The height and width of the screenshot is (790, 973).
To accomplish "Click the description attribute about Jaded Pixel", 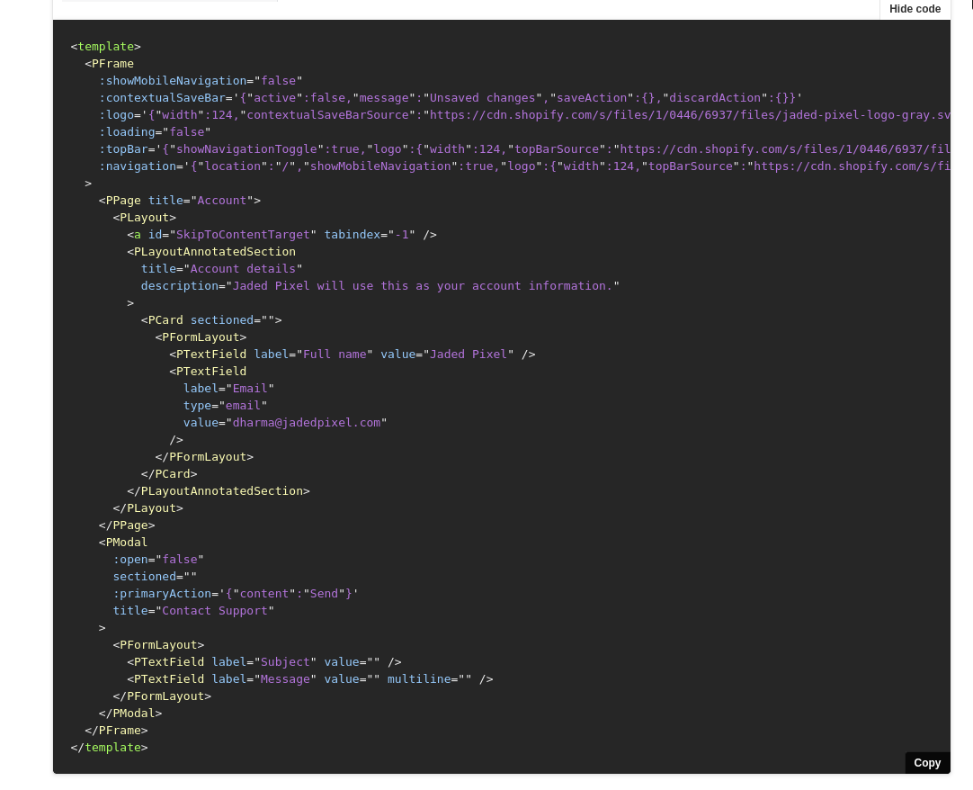I will [379, 286].
